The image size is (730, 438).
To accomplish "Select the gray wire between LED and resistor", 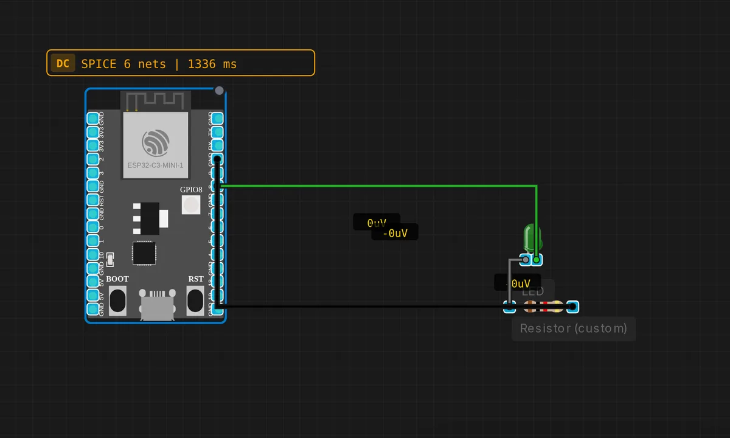I will [510, 283].
